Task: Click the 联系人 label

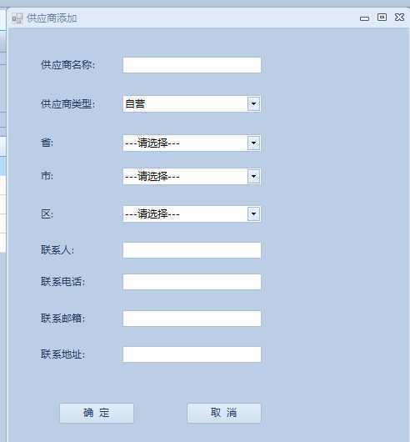Action: tap(57, 249)
